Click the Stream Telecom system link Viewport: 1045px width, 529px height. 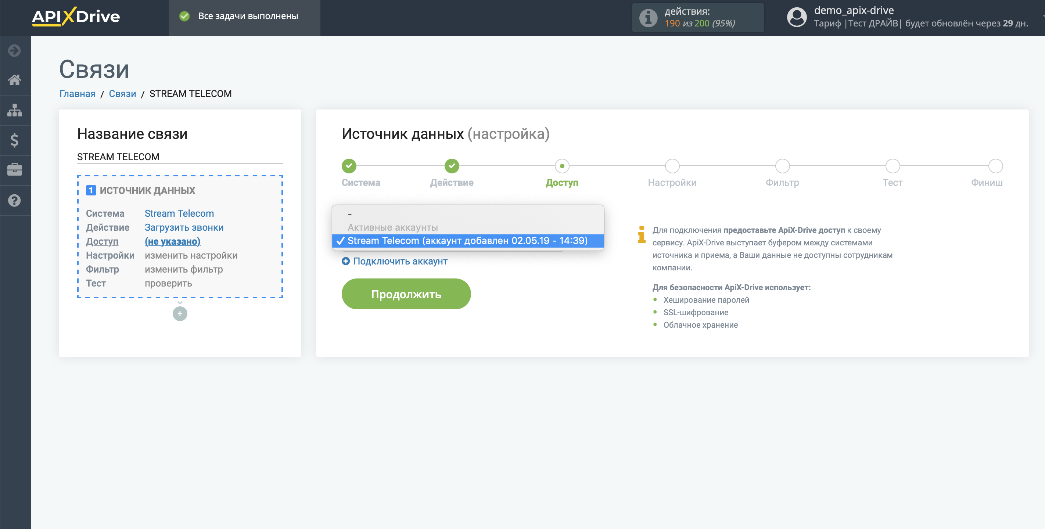tap(179, 213)
